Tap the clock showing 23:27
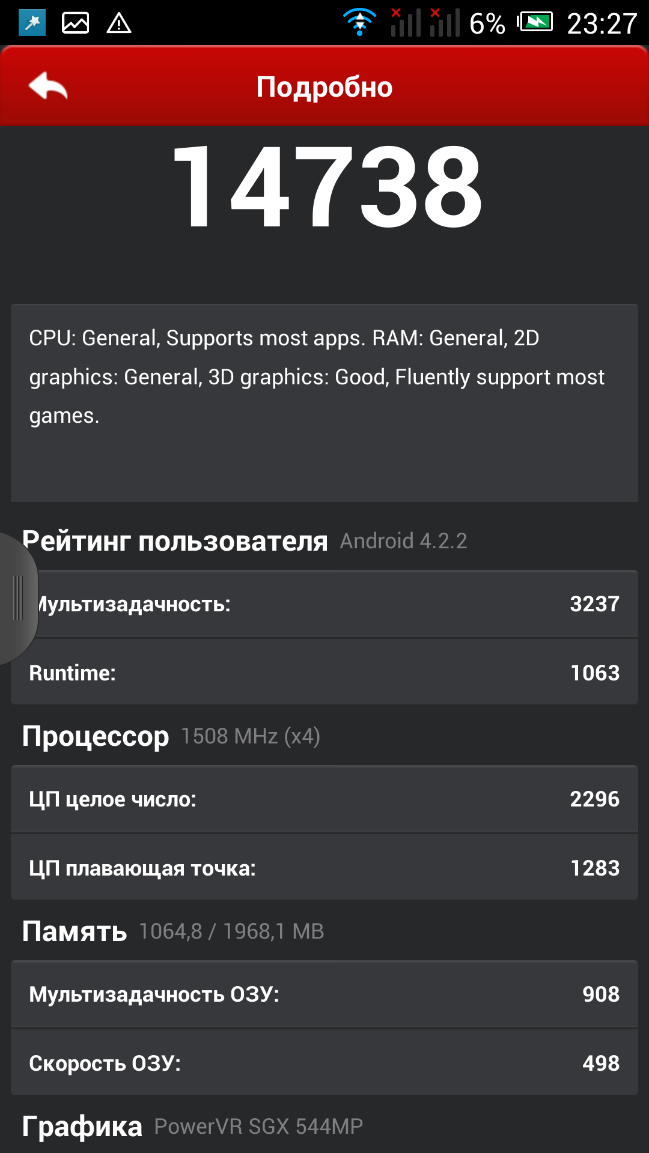The height and width of the screenshot is (1153, 649). 602,24
